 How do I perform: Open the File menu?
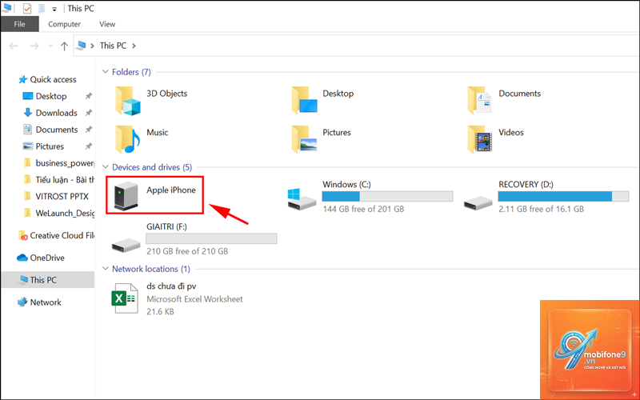[x=19, y=24]
